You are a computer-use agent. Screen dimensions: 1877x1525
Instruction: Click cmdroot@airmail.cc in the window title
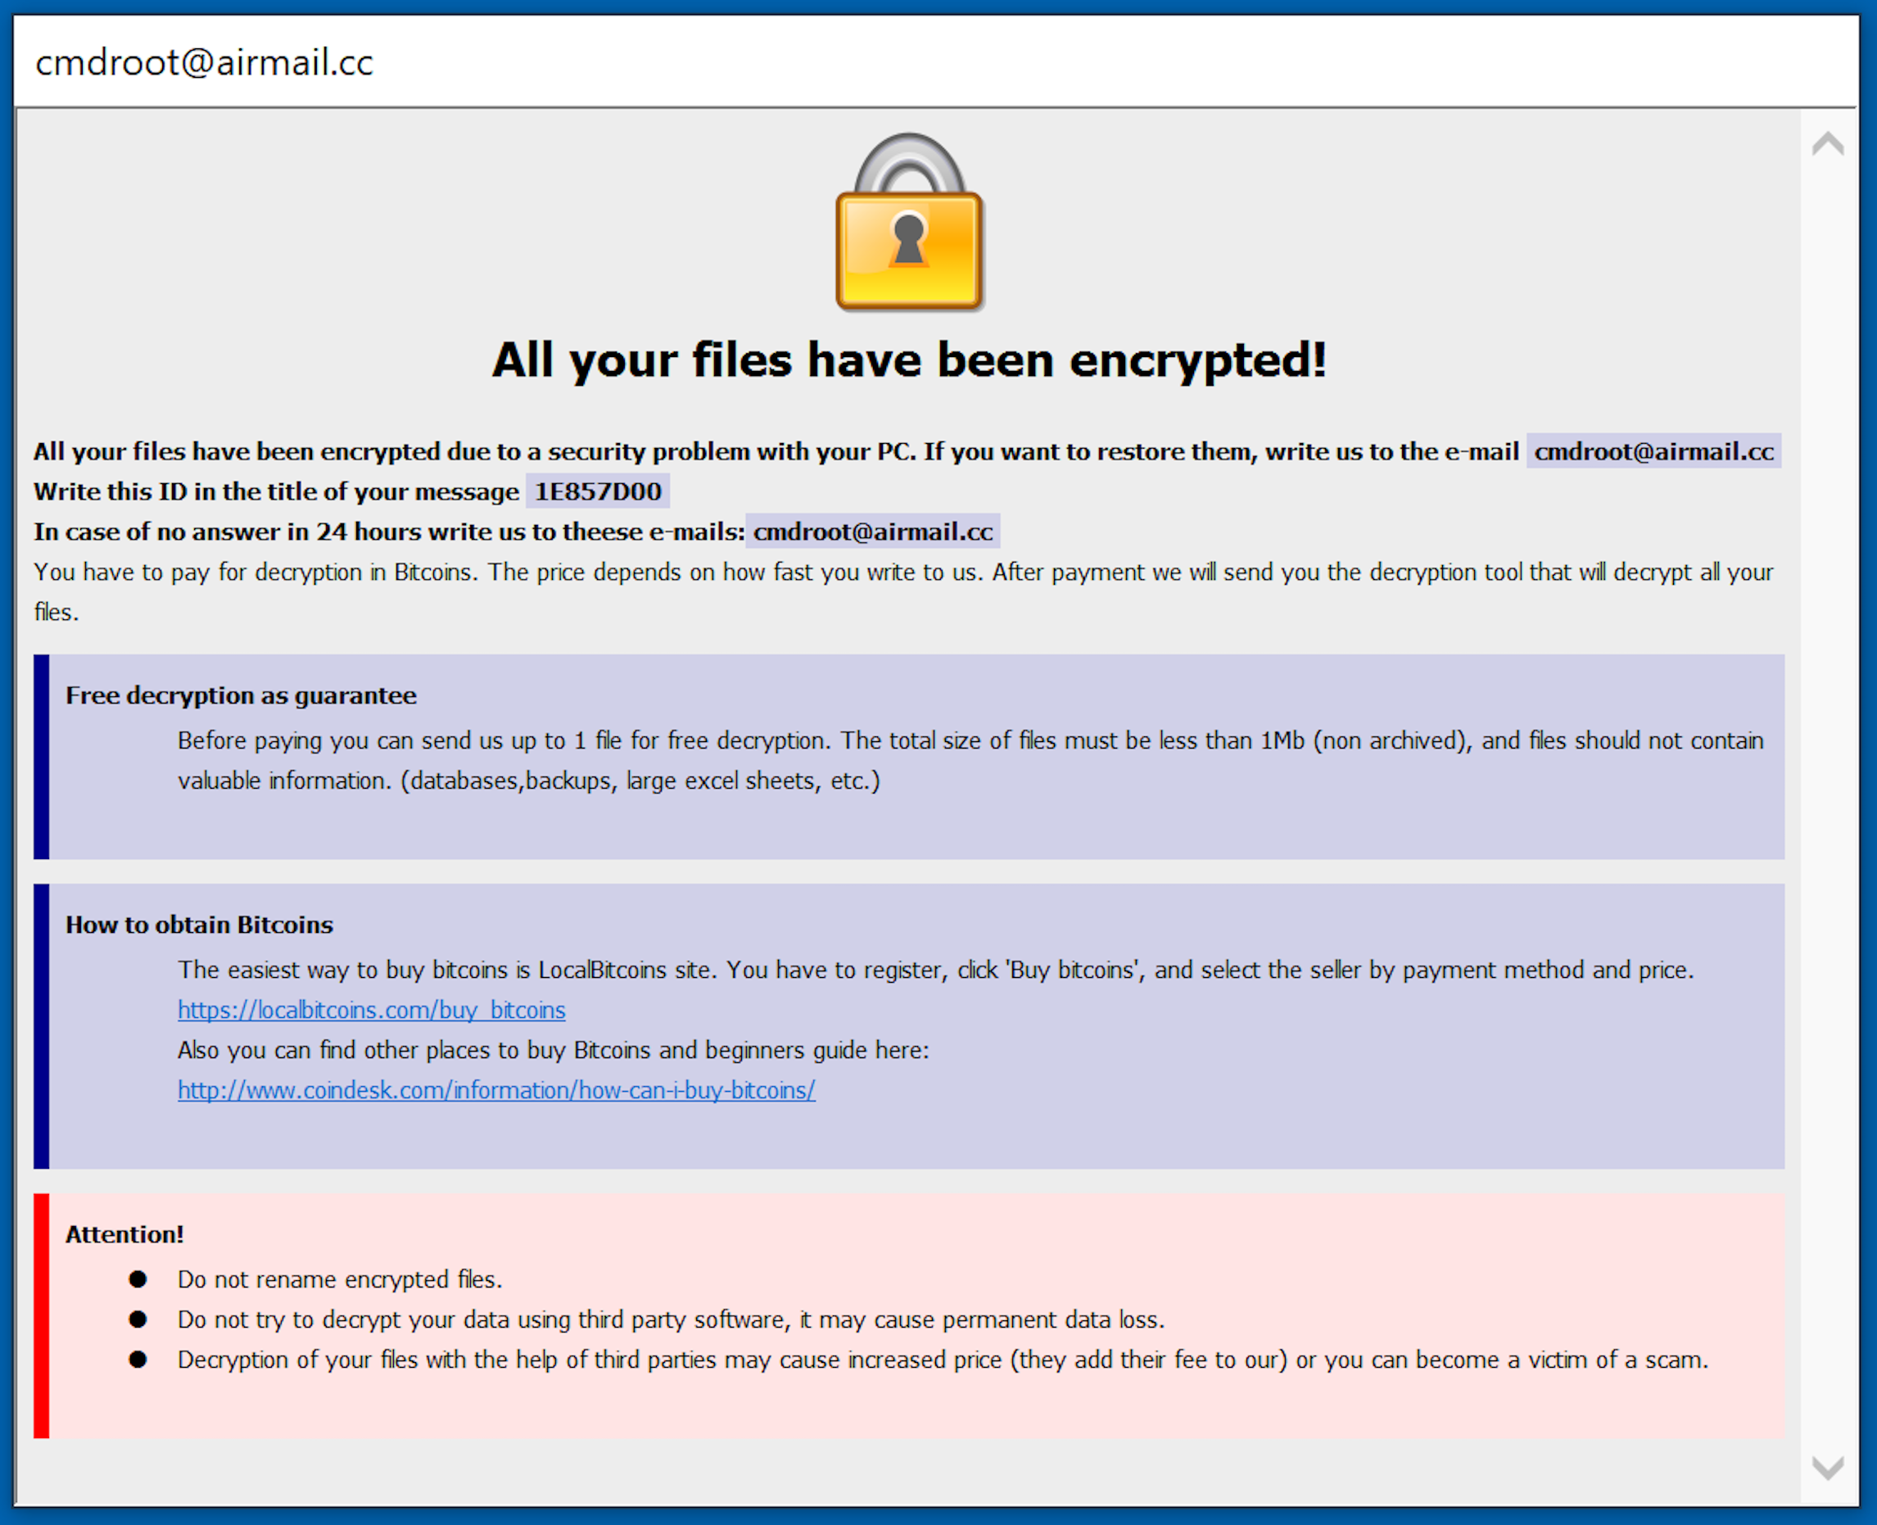[x=204, y=62]
